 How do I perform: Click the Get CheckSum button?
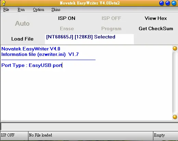[156, 28]
